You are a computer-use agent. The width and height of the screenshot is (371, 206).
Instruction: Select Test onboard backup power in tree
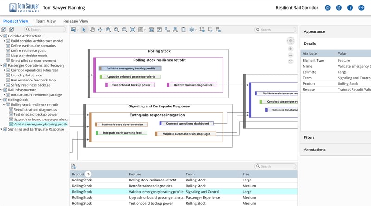pyautogui.click(x=36, y=115)
